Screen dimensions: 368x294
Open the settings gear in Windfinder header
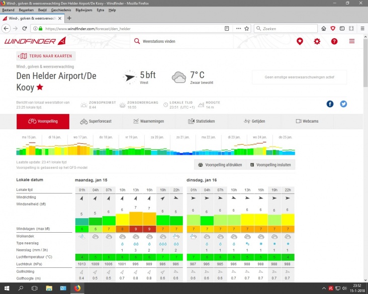(317, 41)
